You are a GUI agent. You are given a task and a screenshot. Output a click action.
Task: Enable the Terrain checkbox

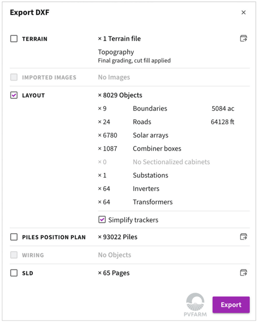click(x=14, y=39)
